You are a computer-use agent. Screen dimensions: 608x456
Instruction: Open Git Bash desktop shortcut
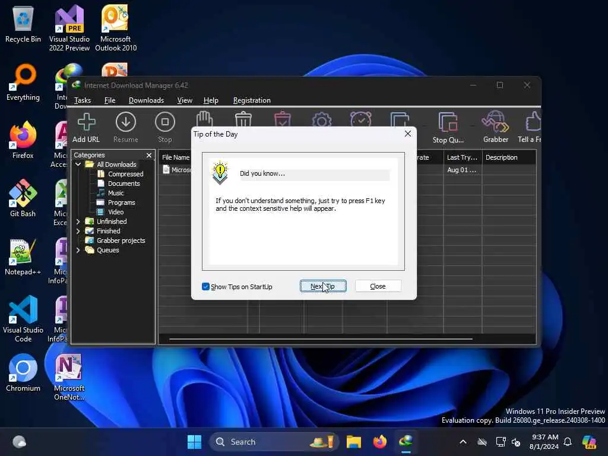coord(23,198)
